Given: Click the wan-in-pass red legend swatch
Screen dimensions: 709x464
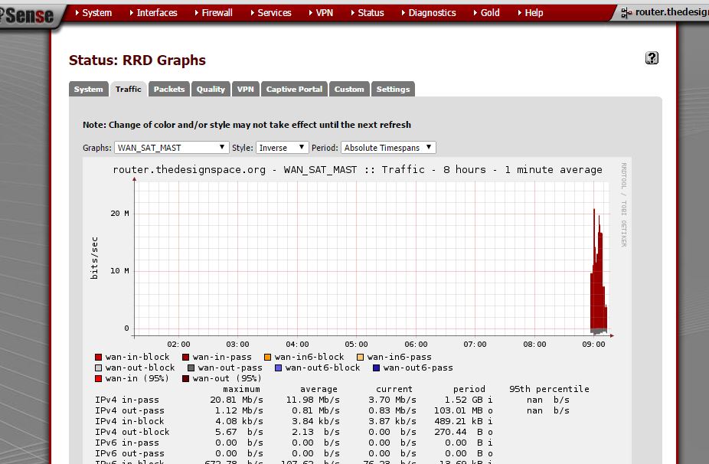Looking at the screenshot, I should coord(186,358).
